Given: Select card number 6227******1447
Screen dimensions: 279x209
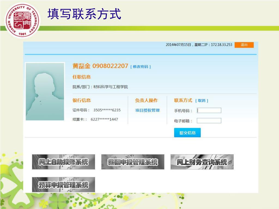Looking at the screenshot, I should (x=104, y=119).
